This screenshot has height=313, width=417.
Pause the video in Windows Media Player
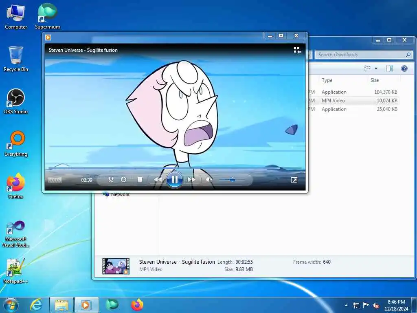[x=174, y=180]
